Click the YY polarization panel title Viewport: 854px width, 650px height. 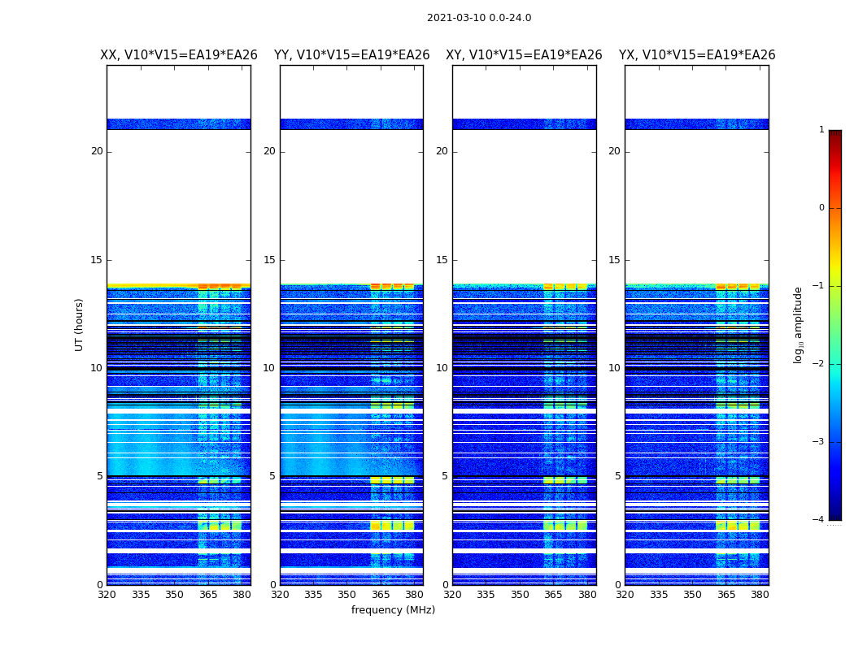(x=352, y=55)
